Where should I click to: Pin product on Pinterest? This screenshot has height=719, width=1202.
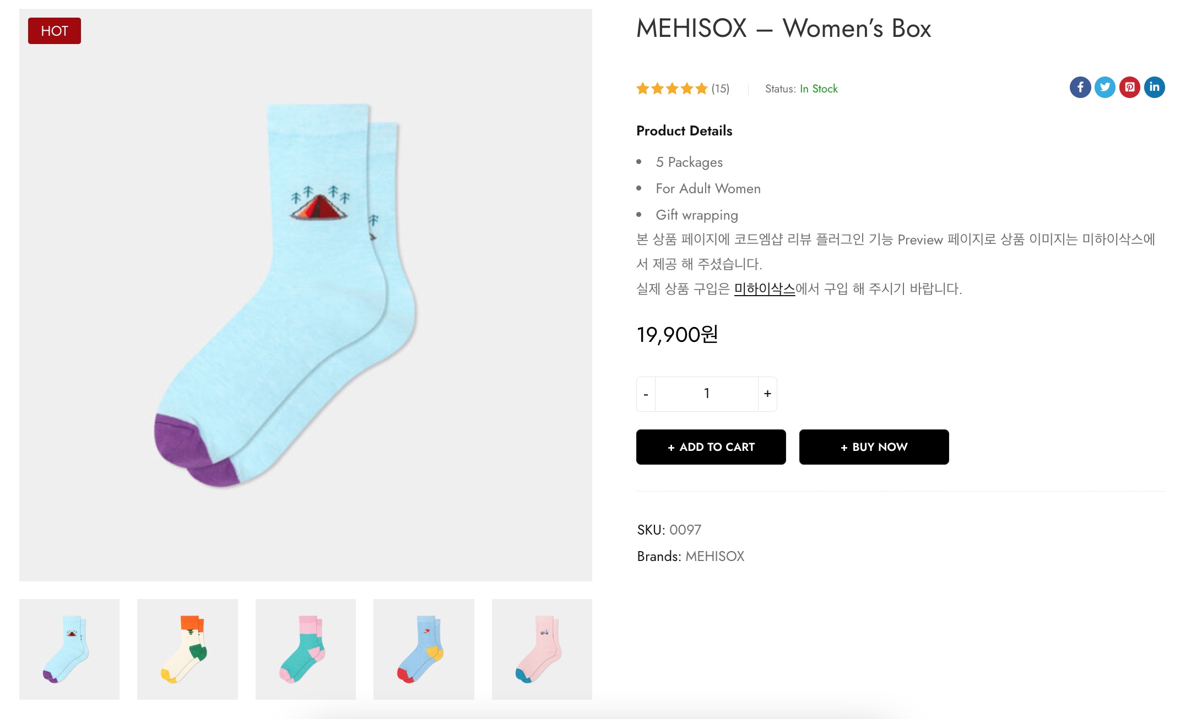(x=1129, y=88)
